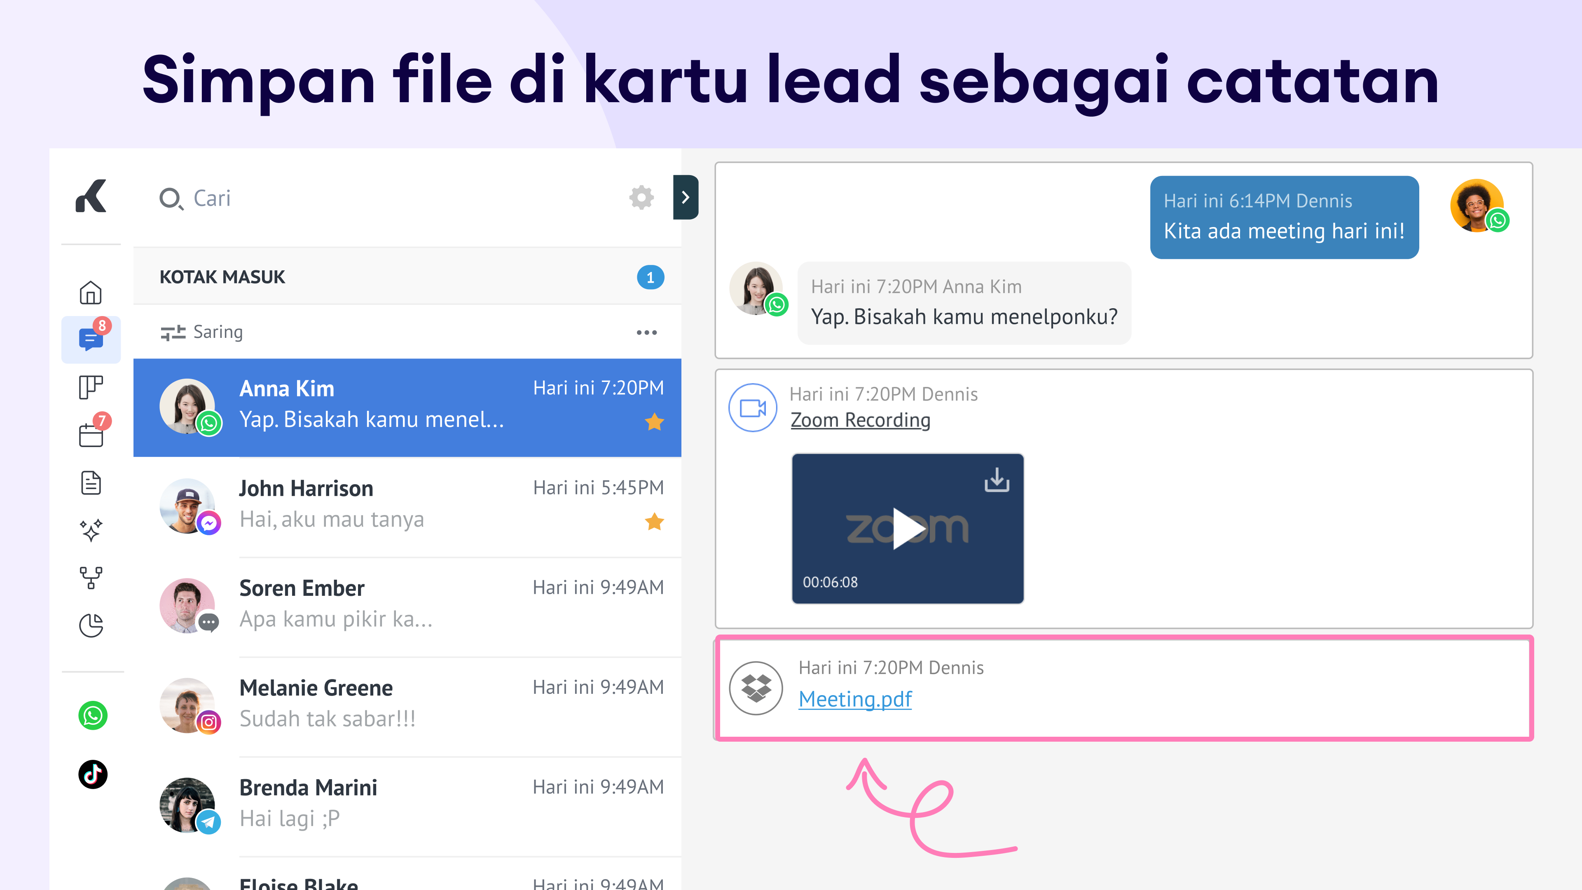This screenshot has height=890, width=1582.
Task: Open the chat inbox icon with 8 badge
Action: pos(91,339)
